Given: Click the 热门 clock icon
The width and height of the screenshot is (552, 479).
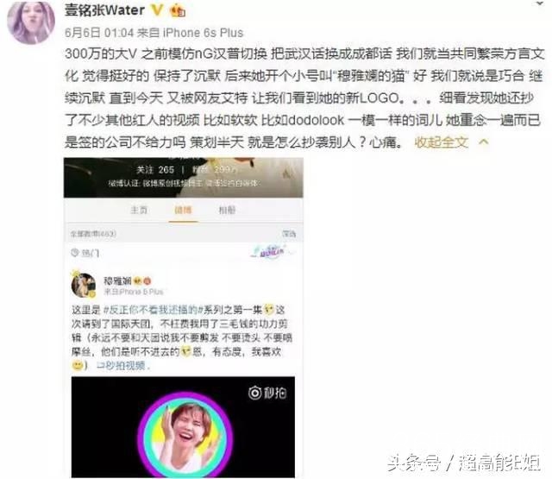Looking at the screenshot, I should click(x=75, y=253).
